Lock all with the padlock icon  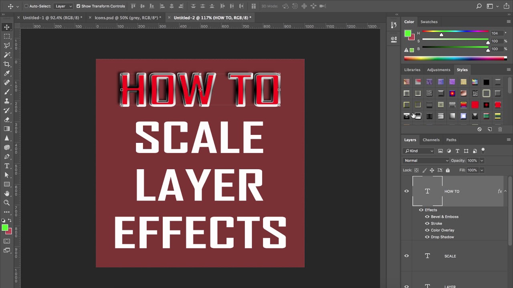448,170
